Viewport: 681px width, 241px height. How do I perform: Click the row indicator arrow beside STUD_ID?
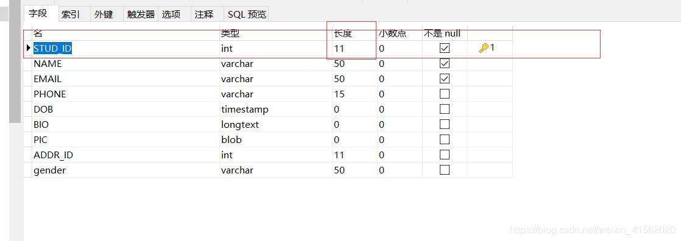click(x=29, y=48)
